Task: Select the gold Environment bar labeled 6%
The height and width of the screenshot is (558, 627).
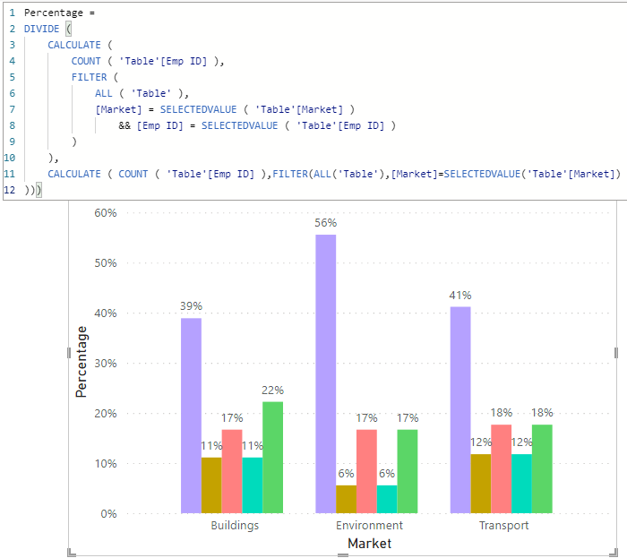Action: (347, 499)
